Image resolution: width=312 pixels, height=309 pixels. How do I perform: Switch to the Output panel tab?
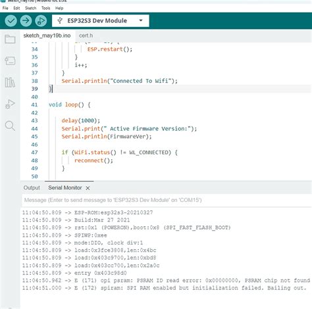click(32, 188)
